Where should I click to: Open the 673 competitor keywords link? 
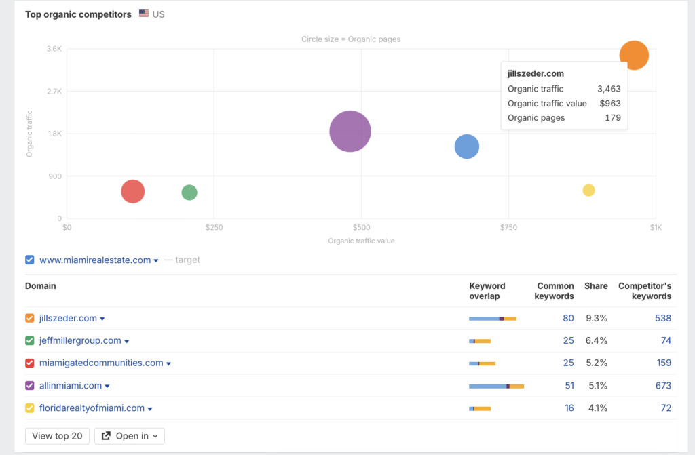[x=663, y=385]
